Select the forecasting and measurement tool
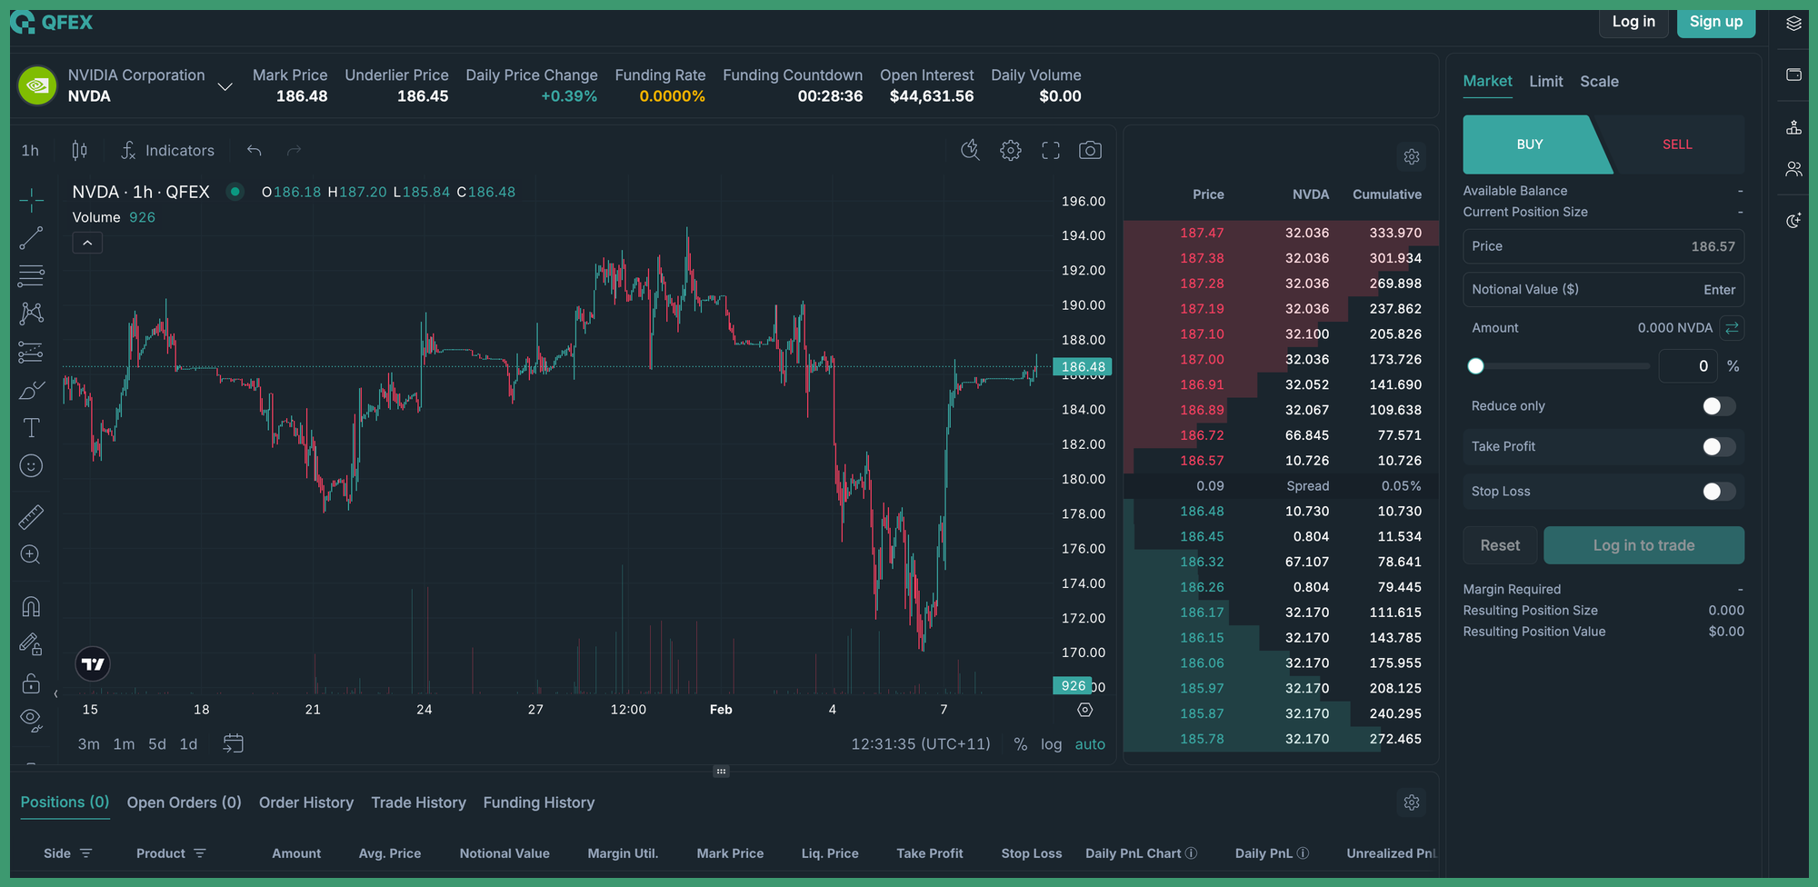 click(31, 352)
